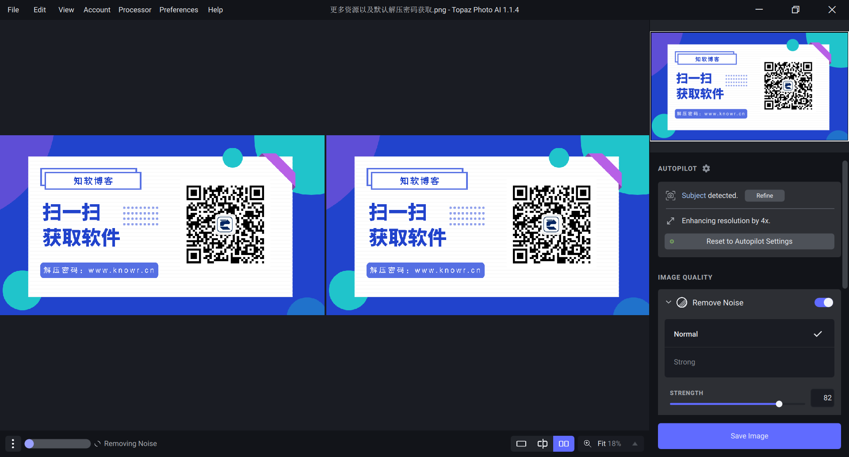Restore down the application window

[x=795, y=10]
